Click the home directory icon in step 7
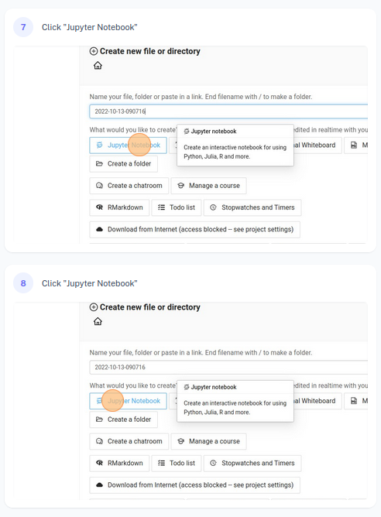The width and height of the screenshot is (381, 517). tap(98, 66)
